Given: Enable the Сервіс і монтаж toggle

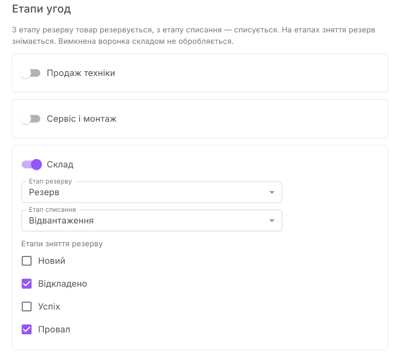Looking at the screenshot, I should click(30, 119).
